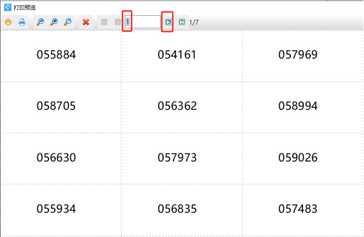This screenshot has height=237, width=364.
Task: Jump to last page button
Action: (182, 22)
